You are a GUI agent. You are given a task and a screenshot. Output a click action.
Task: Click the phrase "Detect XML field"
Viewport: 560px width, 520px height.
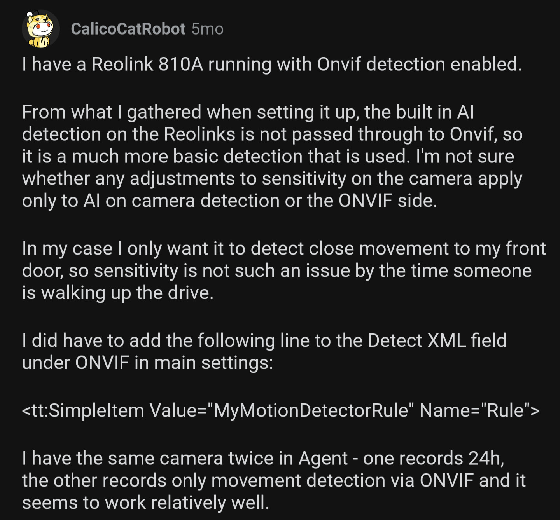click(x=437, y=340)
